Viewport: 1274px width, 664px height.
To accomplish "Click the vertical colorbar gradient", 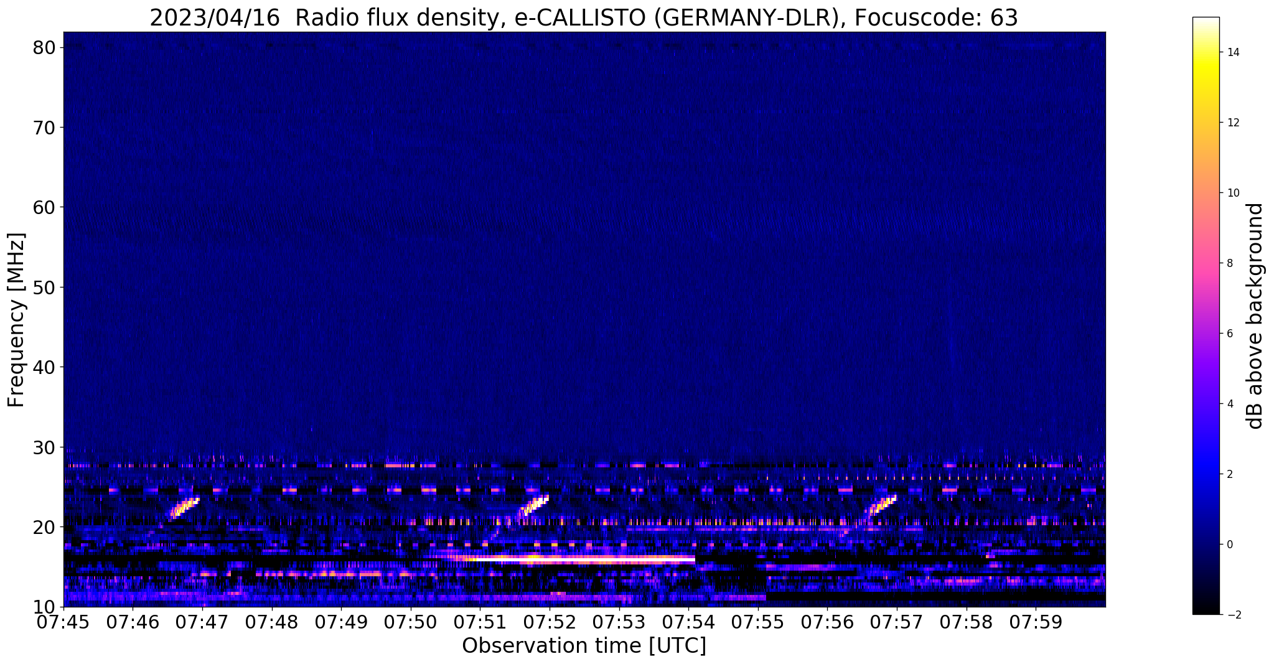I will (x=1206, y=316).
